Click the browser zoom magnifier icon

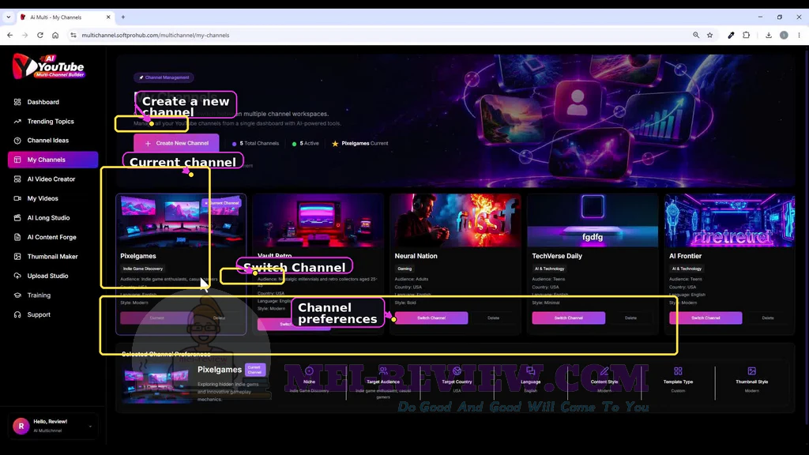tap(696, 35)
